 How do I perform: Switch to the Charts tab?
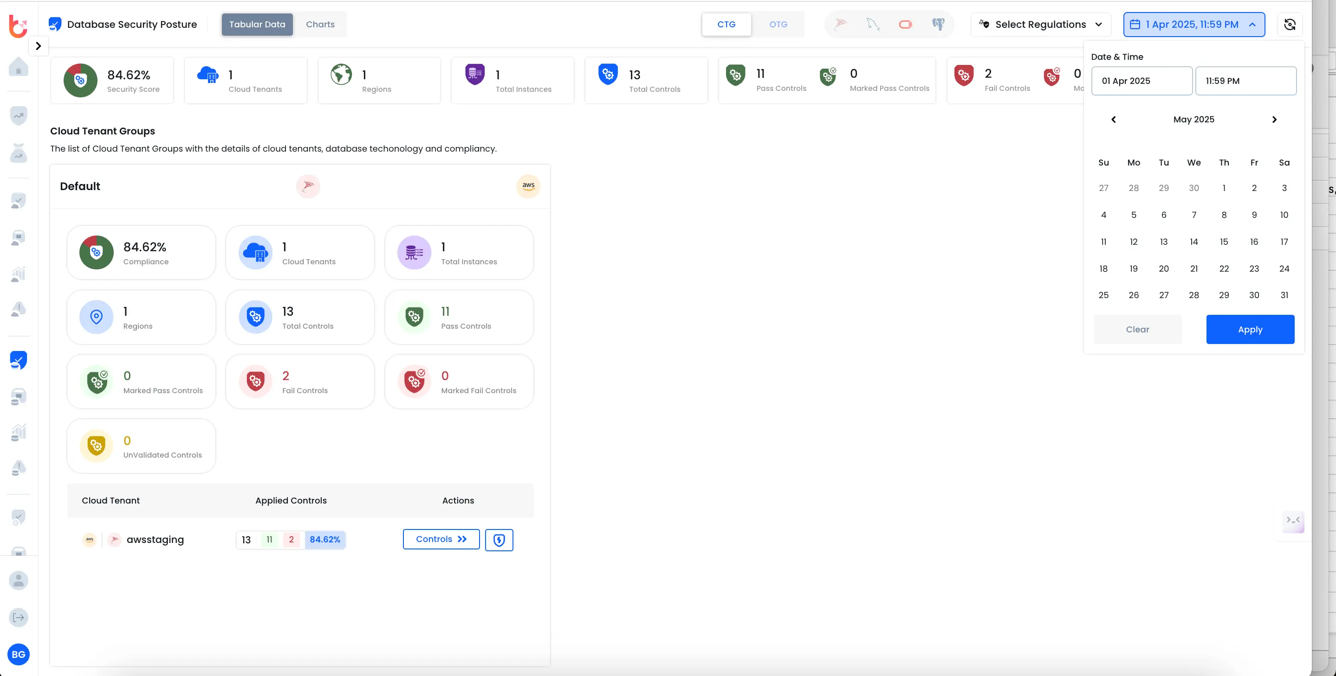click(x=320, y=25)
